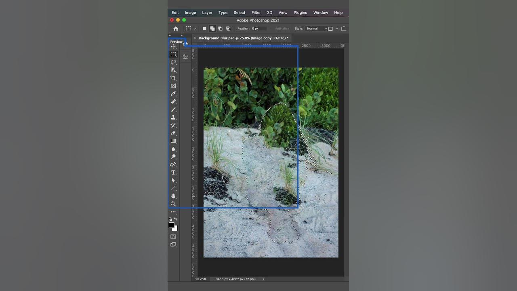Select the Gradient tool

[x=173, y=141]
